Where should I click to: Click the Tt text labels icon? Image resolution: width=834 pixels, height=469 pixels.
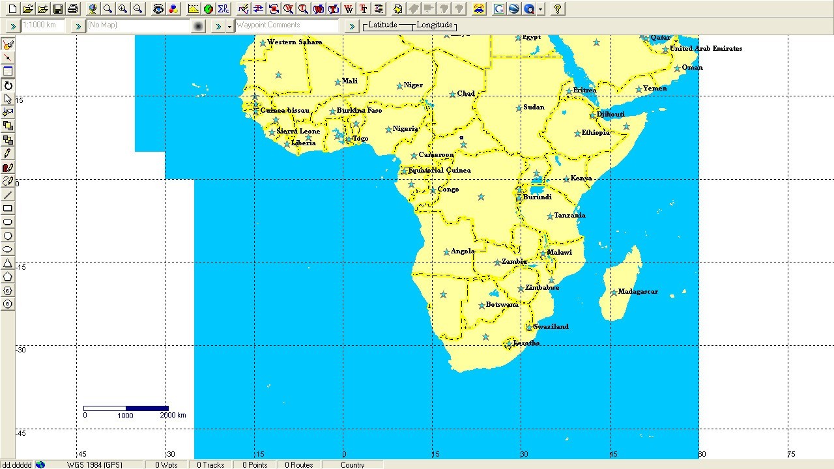coord(363,9)
